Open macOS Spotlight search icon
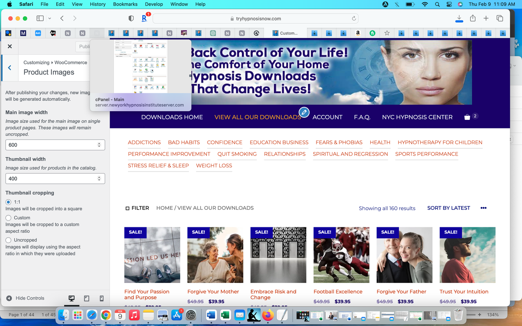The width and height of the screenshot is (522, 326). (438, 4)
